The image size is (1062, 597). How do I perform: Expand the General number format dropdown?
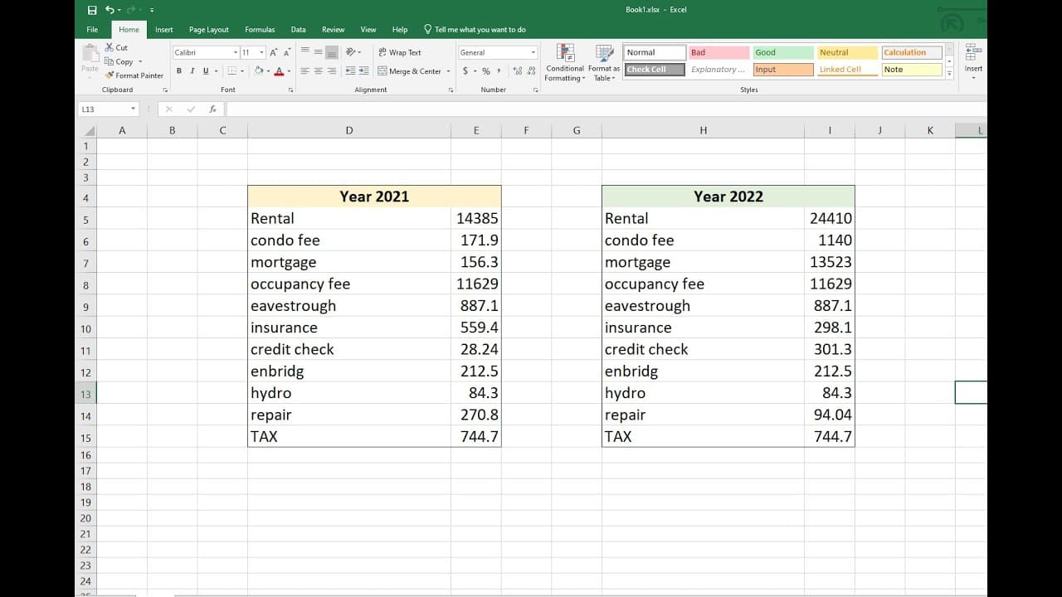coord(533,52)
